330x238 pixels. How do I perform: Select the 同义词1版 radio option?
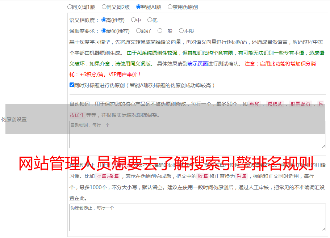pos(70,7)
